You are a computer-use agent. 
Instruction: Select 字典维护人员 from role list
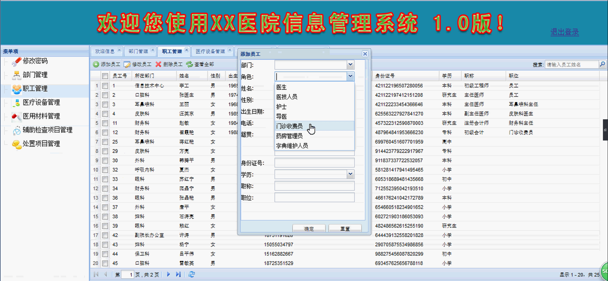click(314, 146)
